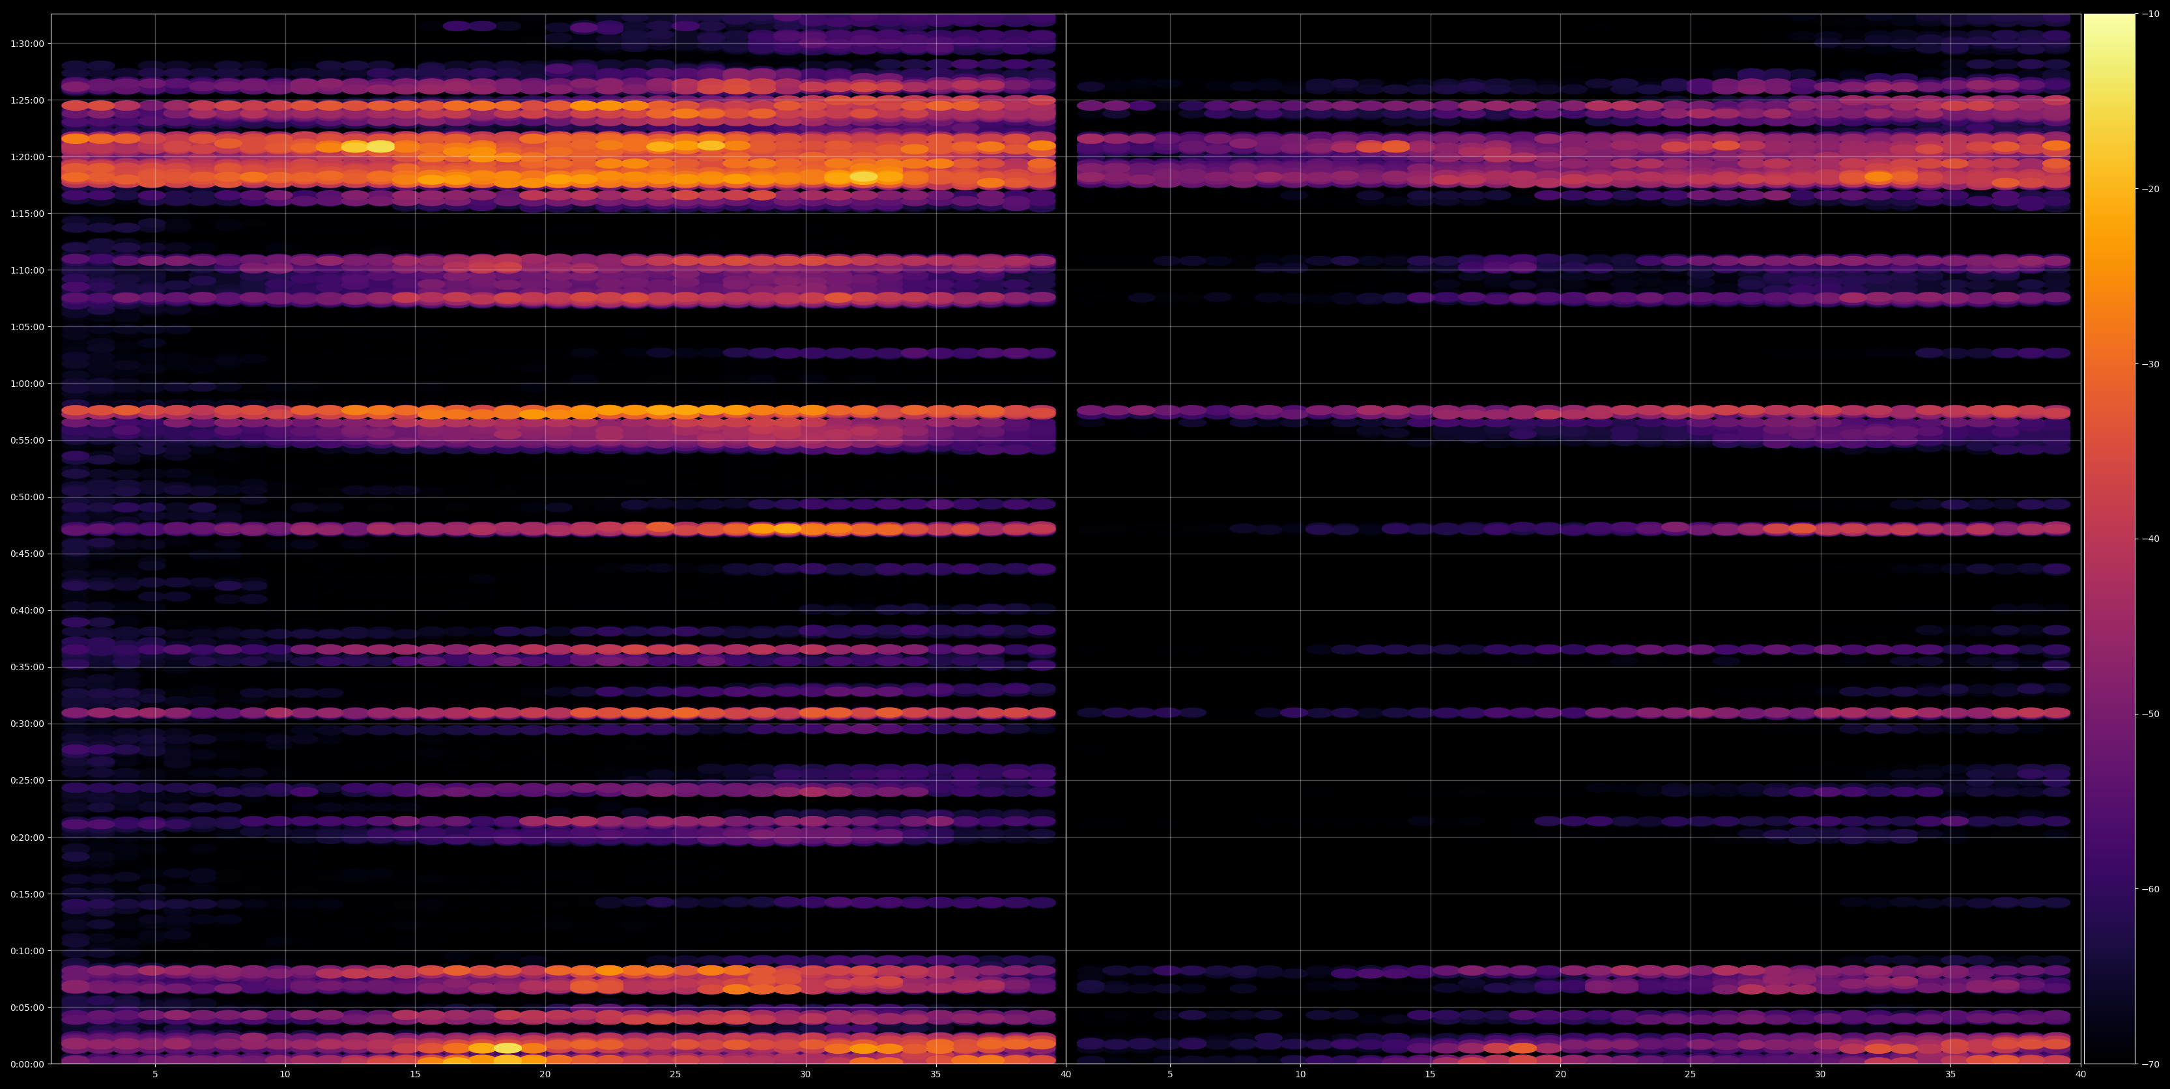Image resolution: width=2170 pixels, height=1089 pixels.
Task: Click x-axis label 5 under the right plot
Action: [1170, 1075]
